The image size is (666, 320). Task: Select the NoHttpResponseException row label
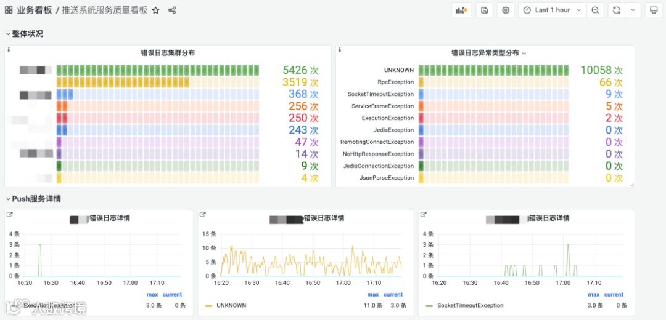coord(379,154)
